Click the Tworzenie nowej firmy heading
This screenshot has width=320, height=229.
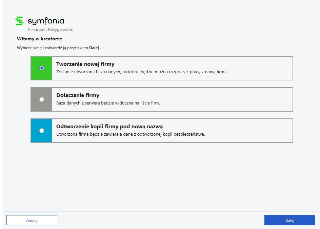(85, 64)
